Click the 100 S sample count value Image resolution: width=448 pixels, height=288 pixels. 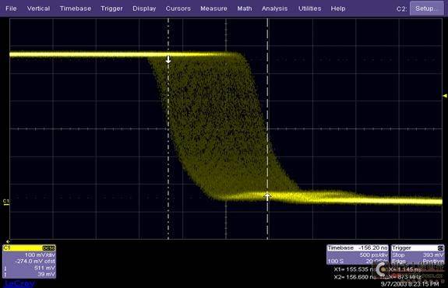pyautogui.click(x=336, y=262)
